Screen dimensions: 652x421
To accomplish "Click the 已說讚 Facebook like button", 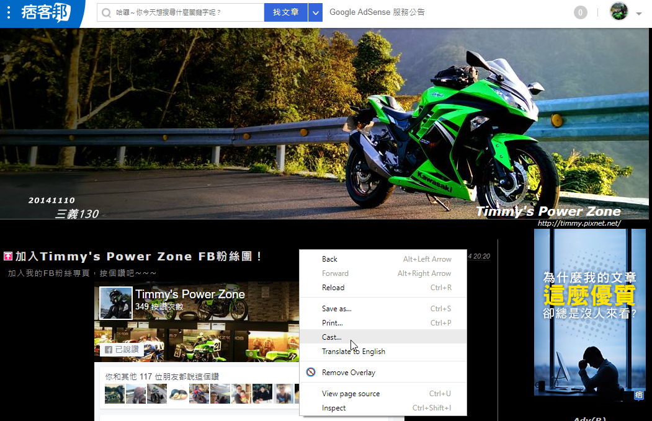I will point(122,350).
